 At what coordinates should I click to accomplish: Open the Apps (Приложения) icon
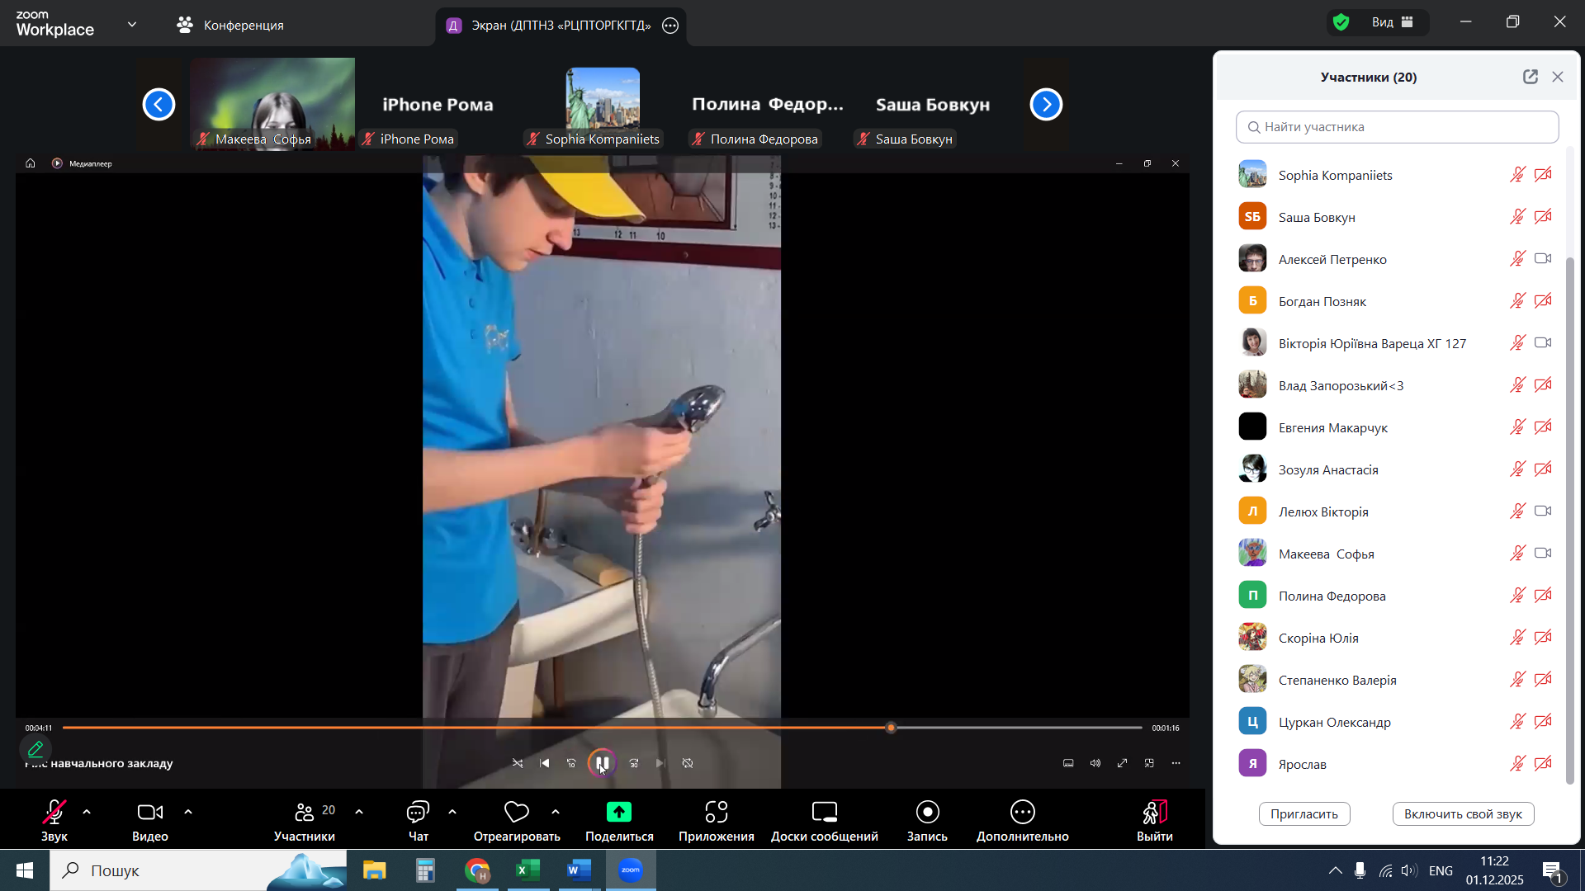click(716, 813)
